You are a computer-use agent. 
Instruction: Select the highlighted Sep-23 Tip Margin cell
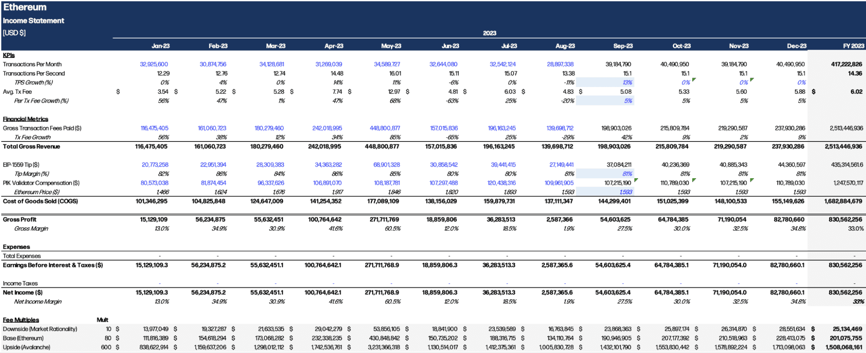pyautogui.click(x=605, y=174)
